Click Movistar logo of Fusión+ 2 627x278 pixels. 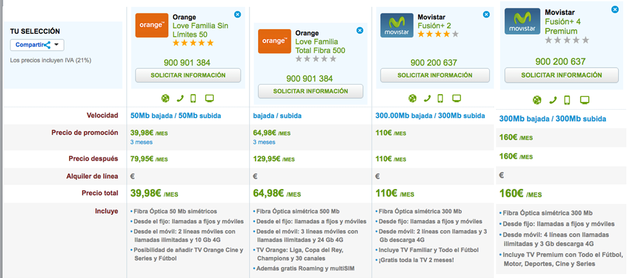[397, 25]
